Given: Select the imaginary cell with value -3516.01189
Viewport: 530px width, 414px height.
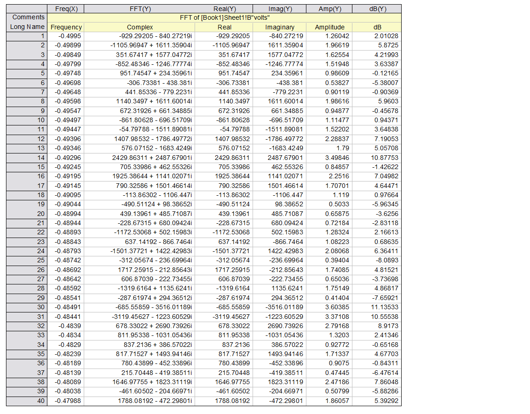Looking at the screenshot, I should pyautogui.click(x=280, y=307).
